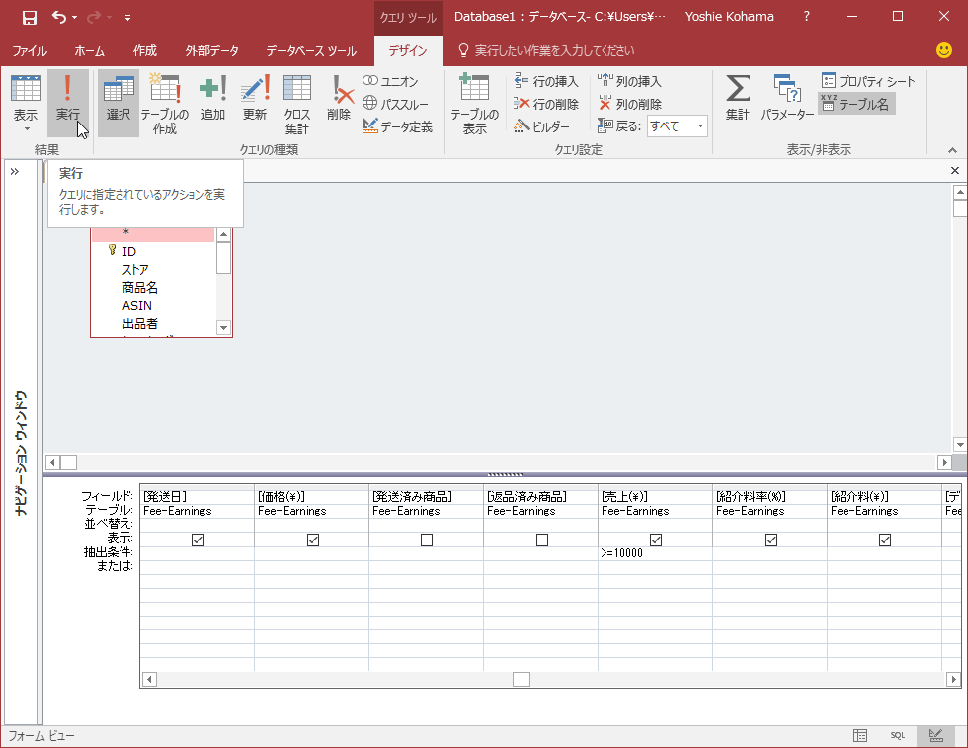Open the Undo history dropdown arrow
This screenshot has width=968, height=748.
[x=74, y=17]
